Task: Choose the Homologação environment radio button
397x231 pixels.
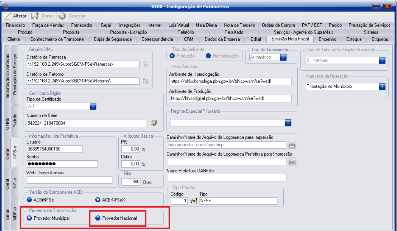Action: tap(208, 56)
